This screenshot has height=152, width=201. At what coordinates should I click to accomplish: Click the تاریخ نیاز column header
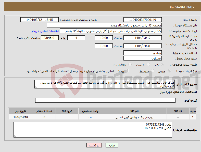pyautogui.click(x=21, y=111)
